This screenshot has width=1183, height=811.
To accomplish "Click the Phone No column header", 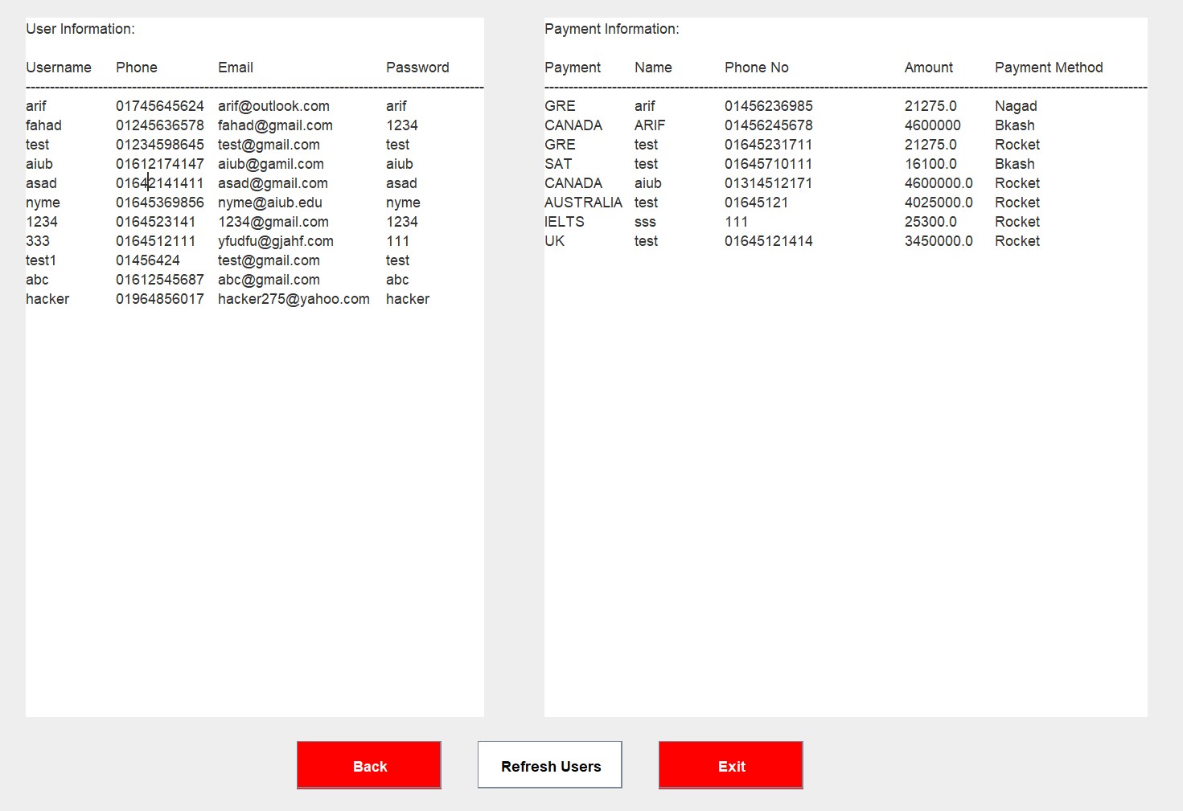I will (757, 68).
